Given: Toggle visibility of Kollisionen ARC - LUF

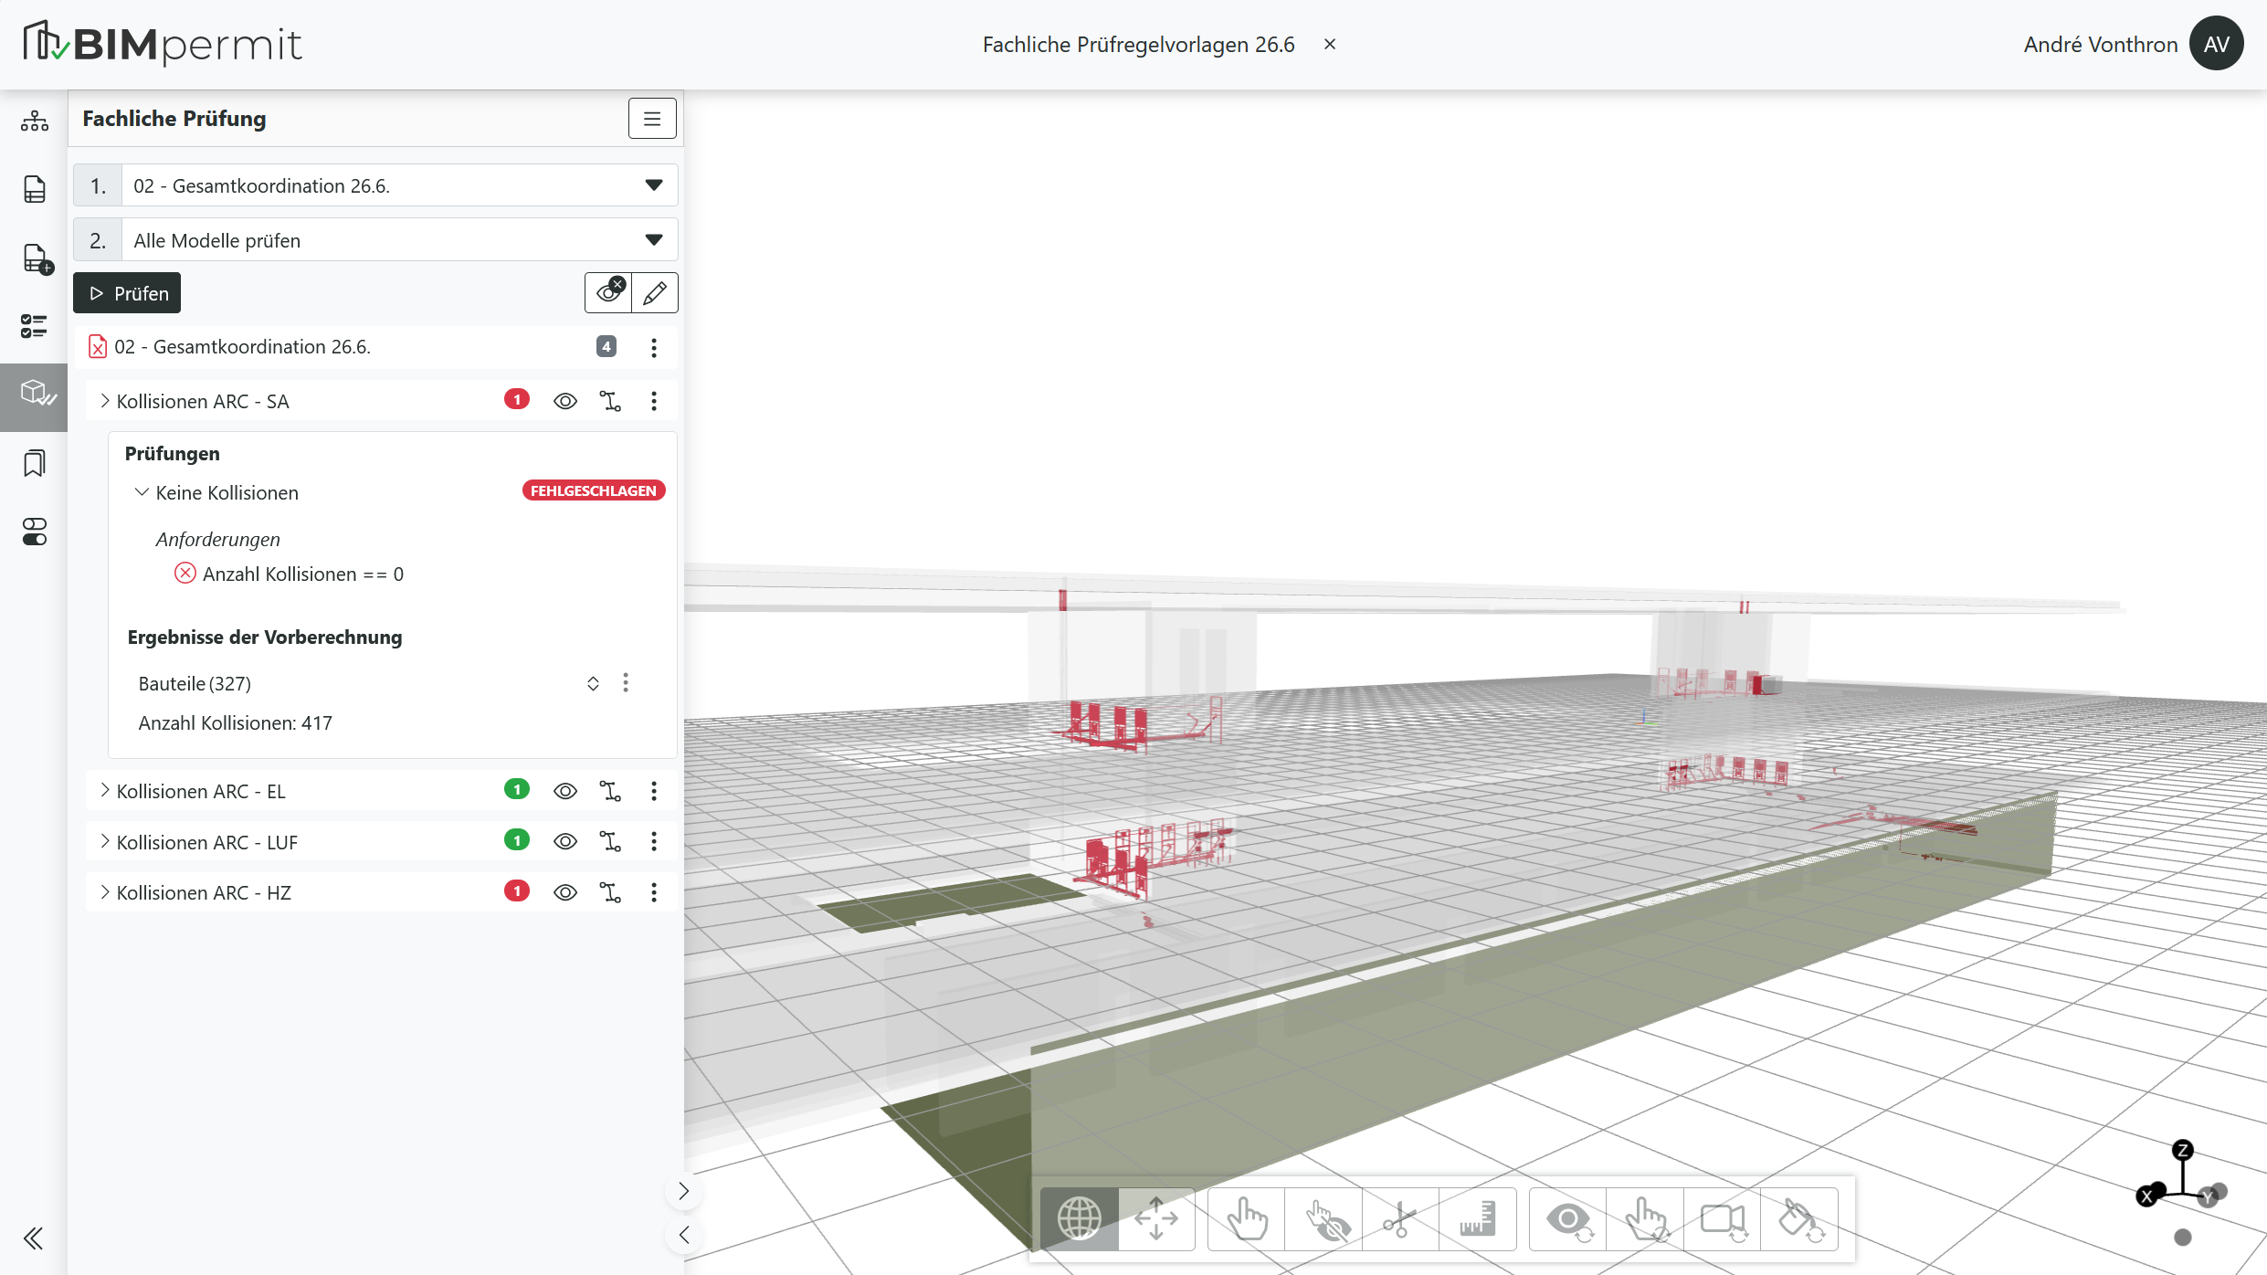Looking at the screenshot, I should click(x=565, y=841).
